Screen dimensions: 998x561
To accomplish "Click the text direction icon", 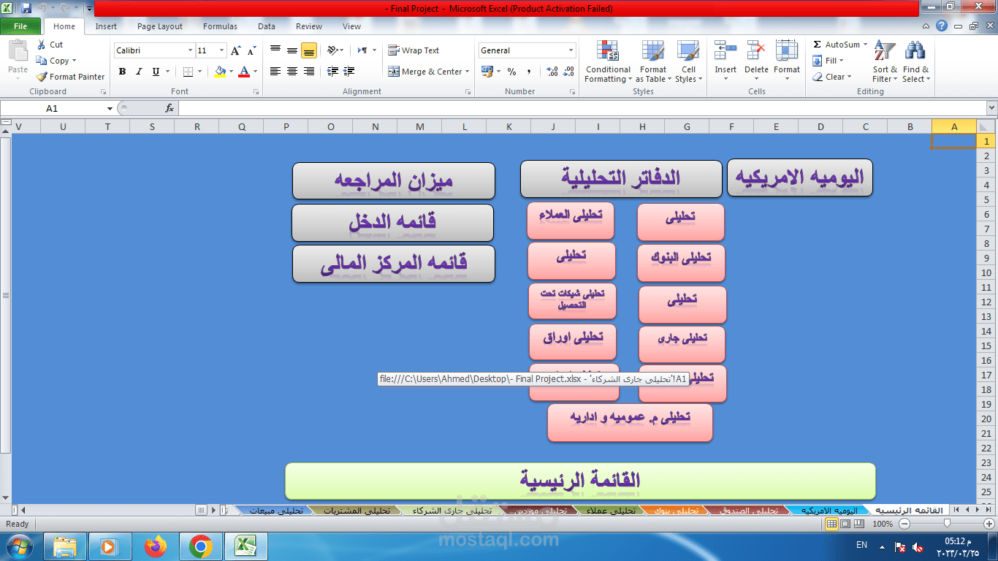I will point(363,50).
